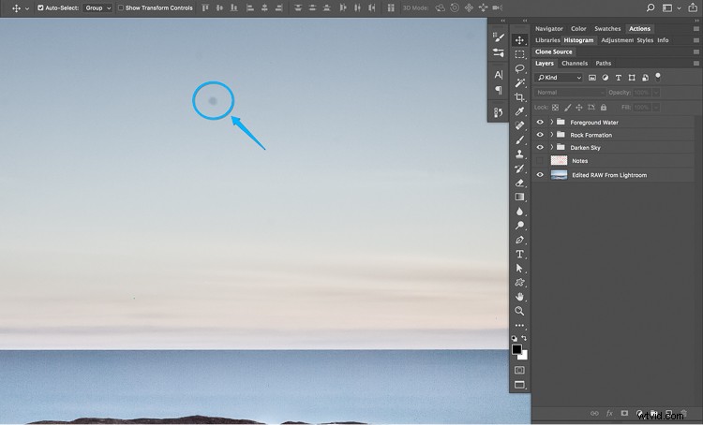The width and height of the screenshot is (703, 425).
Task: Select the Clone Stamp tool
Action: point(519,154)
